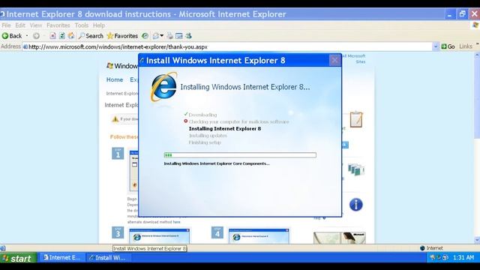This screenshot has height=270, width=480.
Task: Click the page scrollbar up arrow
Action: [477, 55]
